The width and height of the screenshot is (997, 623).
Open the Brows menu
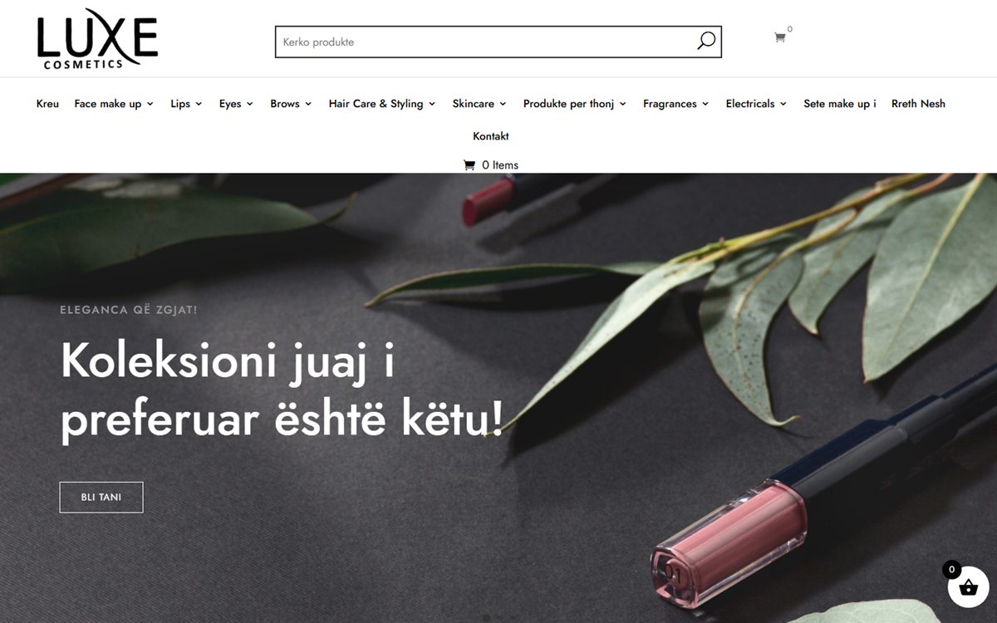(285, 104)
